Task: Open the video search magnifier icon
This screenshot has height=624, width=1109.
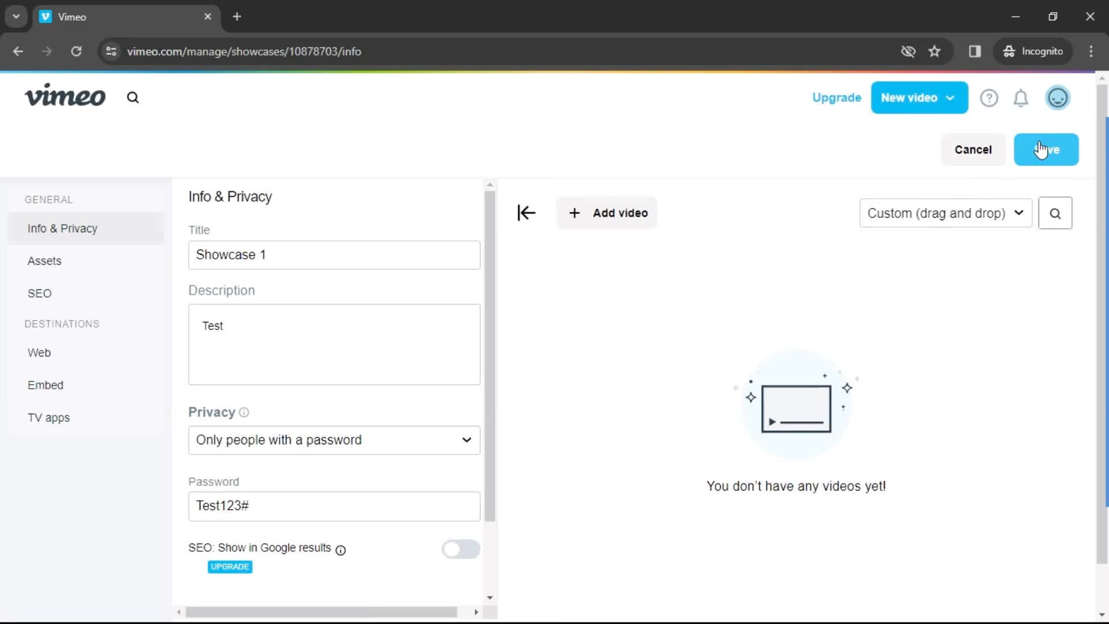Action: pyautogui.click(x=1056, y=213)
